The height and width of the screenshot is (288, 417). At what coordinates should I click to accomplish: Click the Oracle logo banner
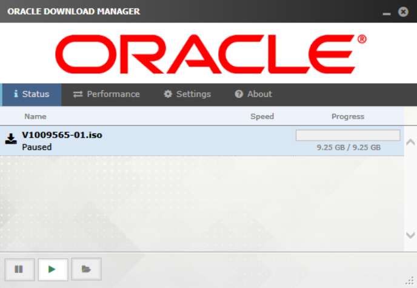[x=211, y=53]
